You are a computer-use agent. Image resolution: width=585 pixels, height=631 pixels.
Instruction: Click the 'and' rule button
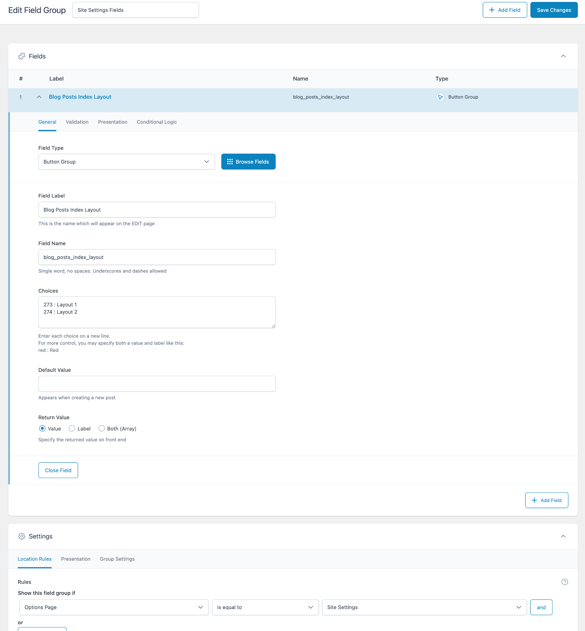pyautogui.click(x=541, y=607)
